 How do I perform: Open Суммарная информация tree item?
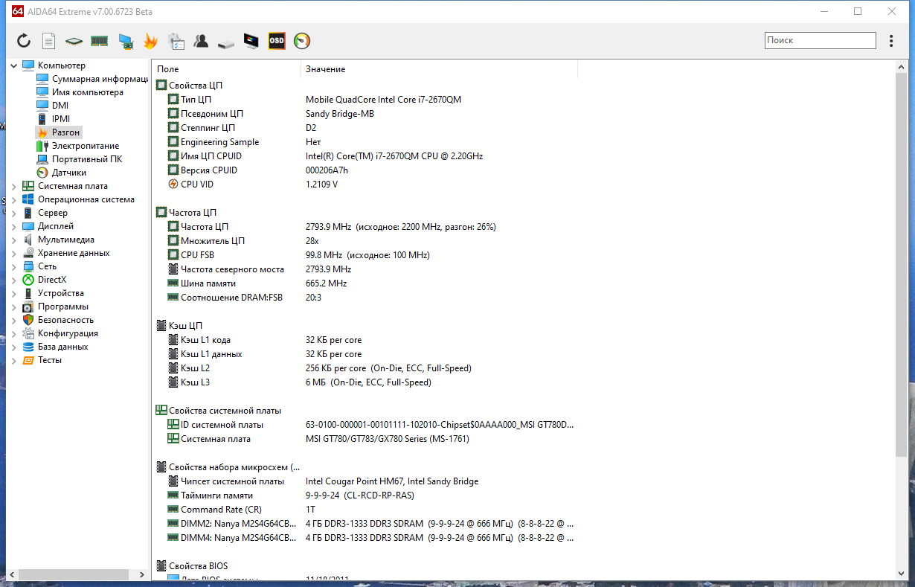tap(100, 79)
